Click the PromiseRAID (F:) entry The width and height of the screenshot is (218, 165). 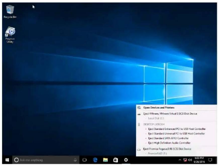[157, 153]
